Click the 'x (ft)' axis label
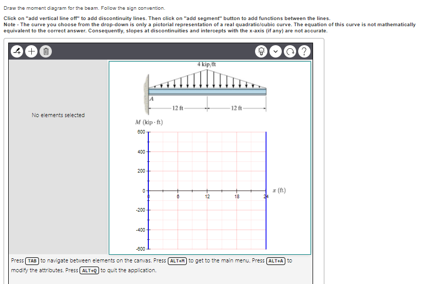This screenshot has height=284, width=427. (x=279, y=190)
